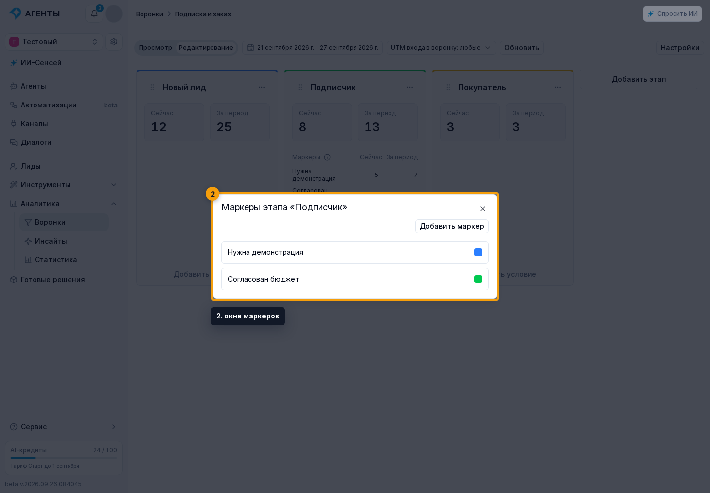
Task: Open the Подписчик stage options menu
Action: point(410,87)
